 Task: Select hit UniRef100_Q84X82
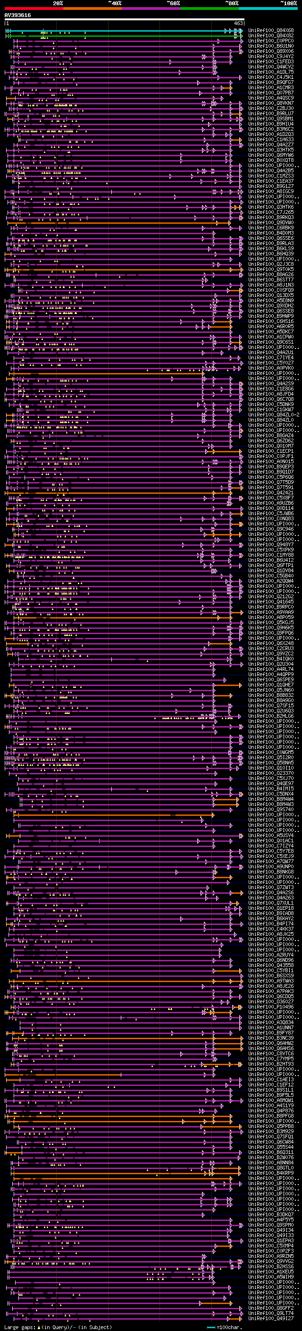coord(271,36)
